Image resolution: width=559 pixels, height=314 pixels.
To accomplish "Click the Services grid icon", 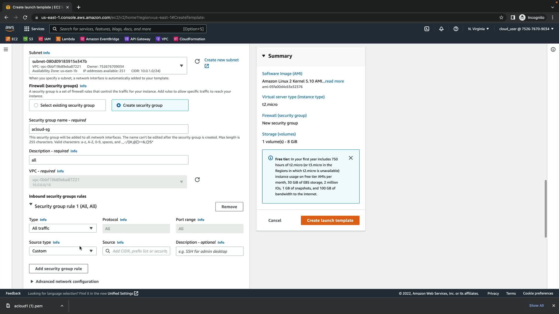I will click(27, 29).
